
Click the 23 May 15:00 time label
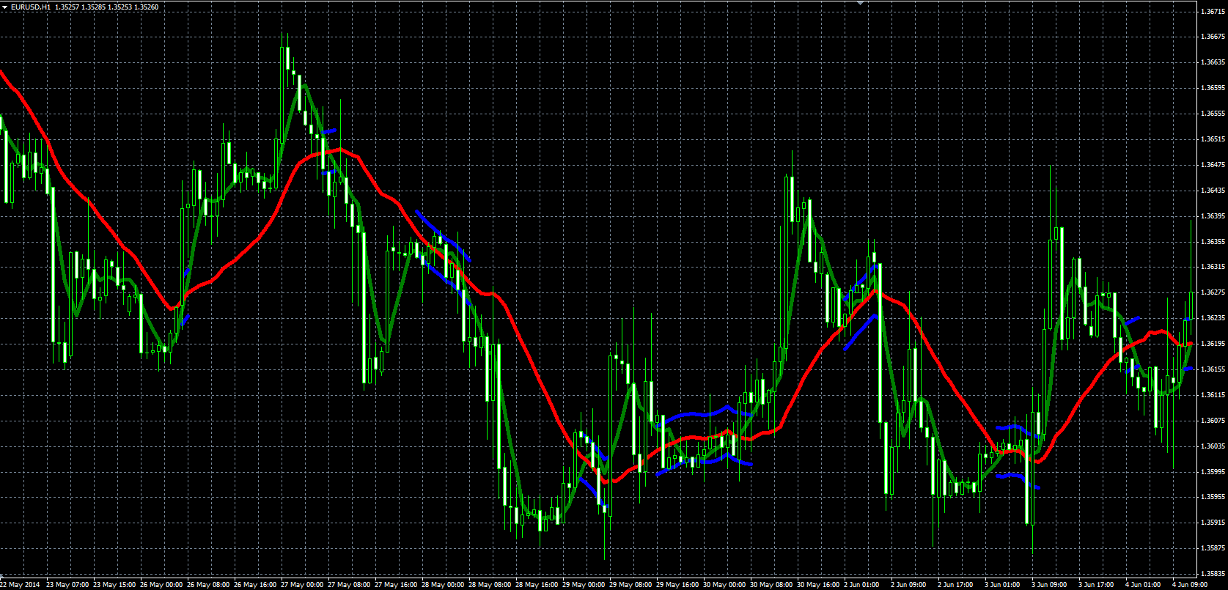114,585
